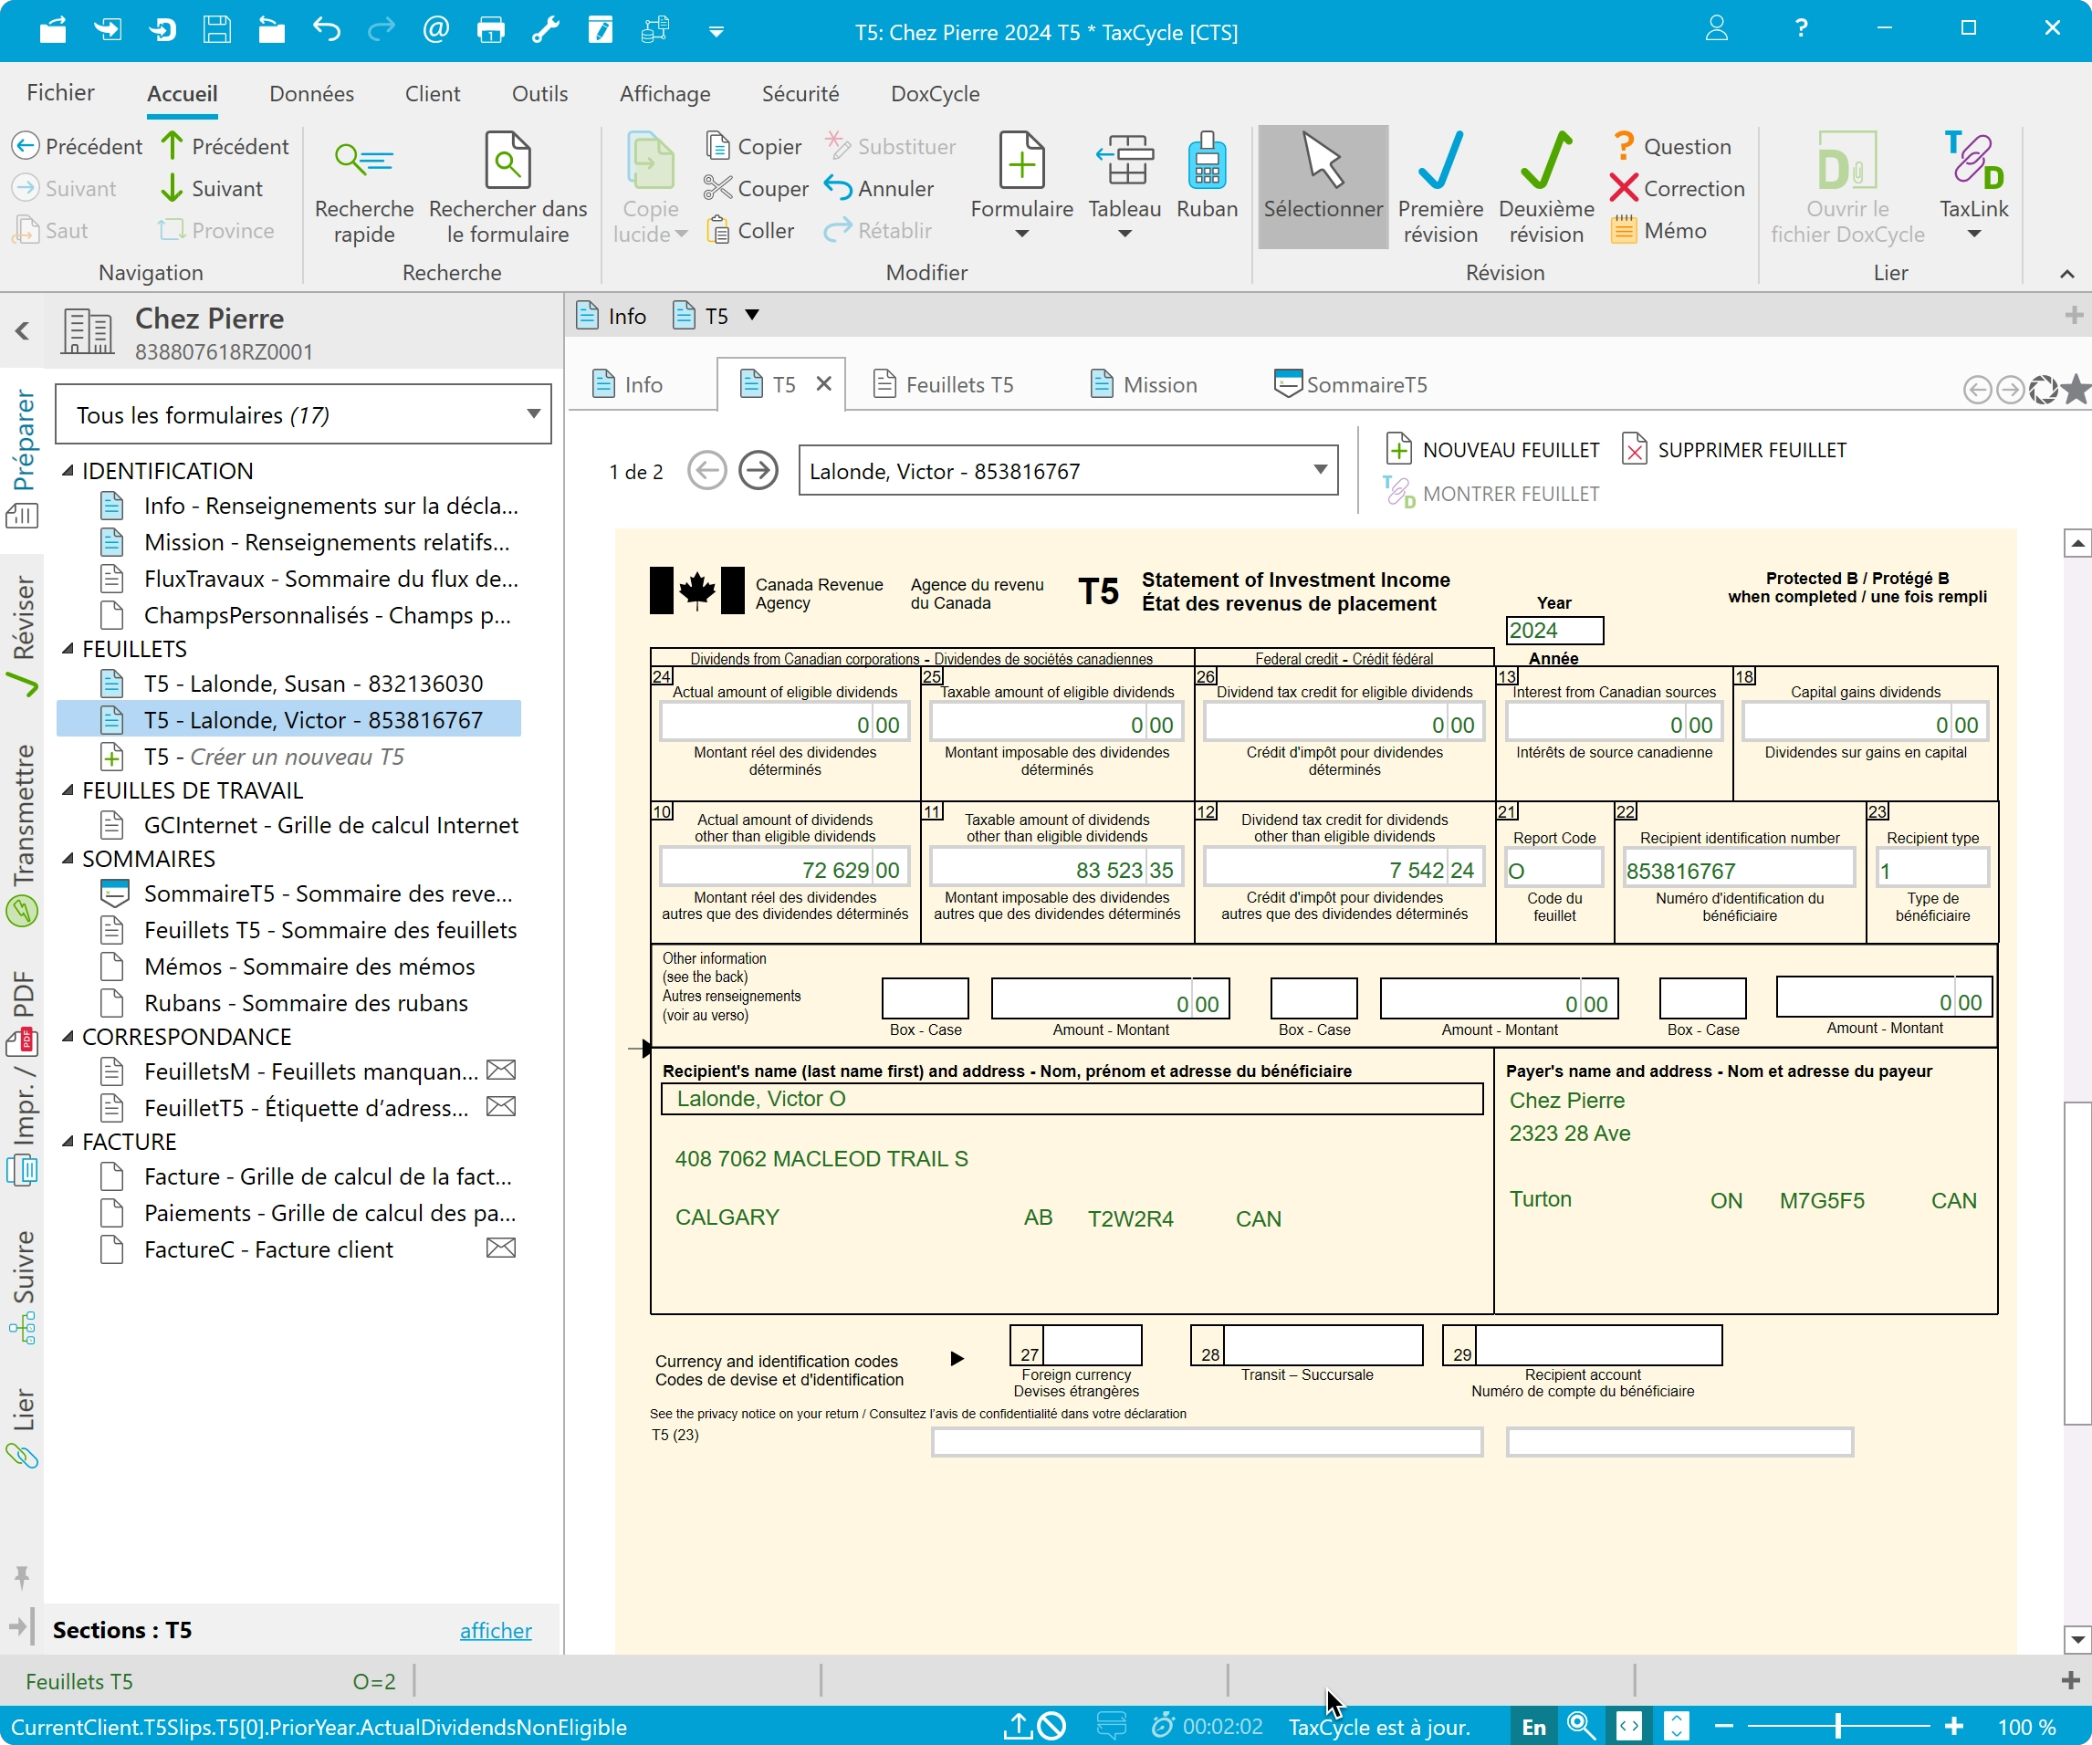2092x1745 pixels.
Task: Click the recipient name field
Action: pos(1071,1099)
